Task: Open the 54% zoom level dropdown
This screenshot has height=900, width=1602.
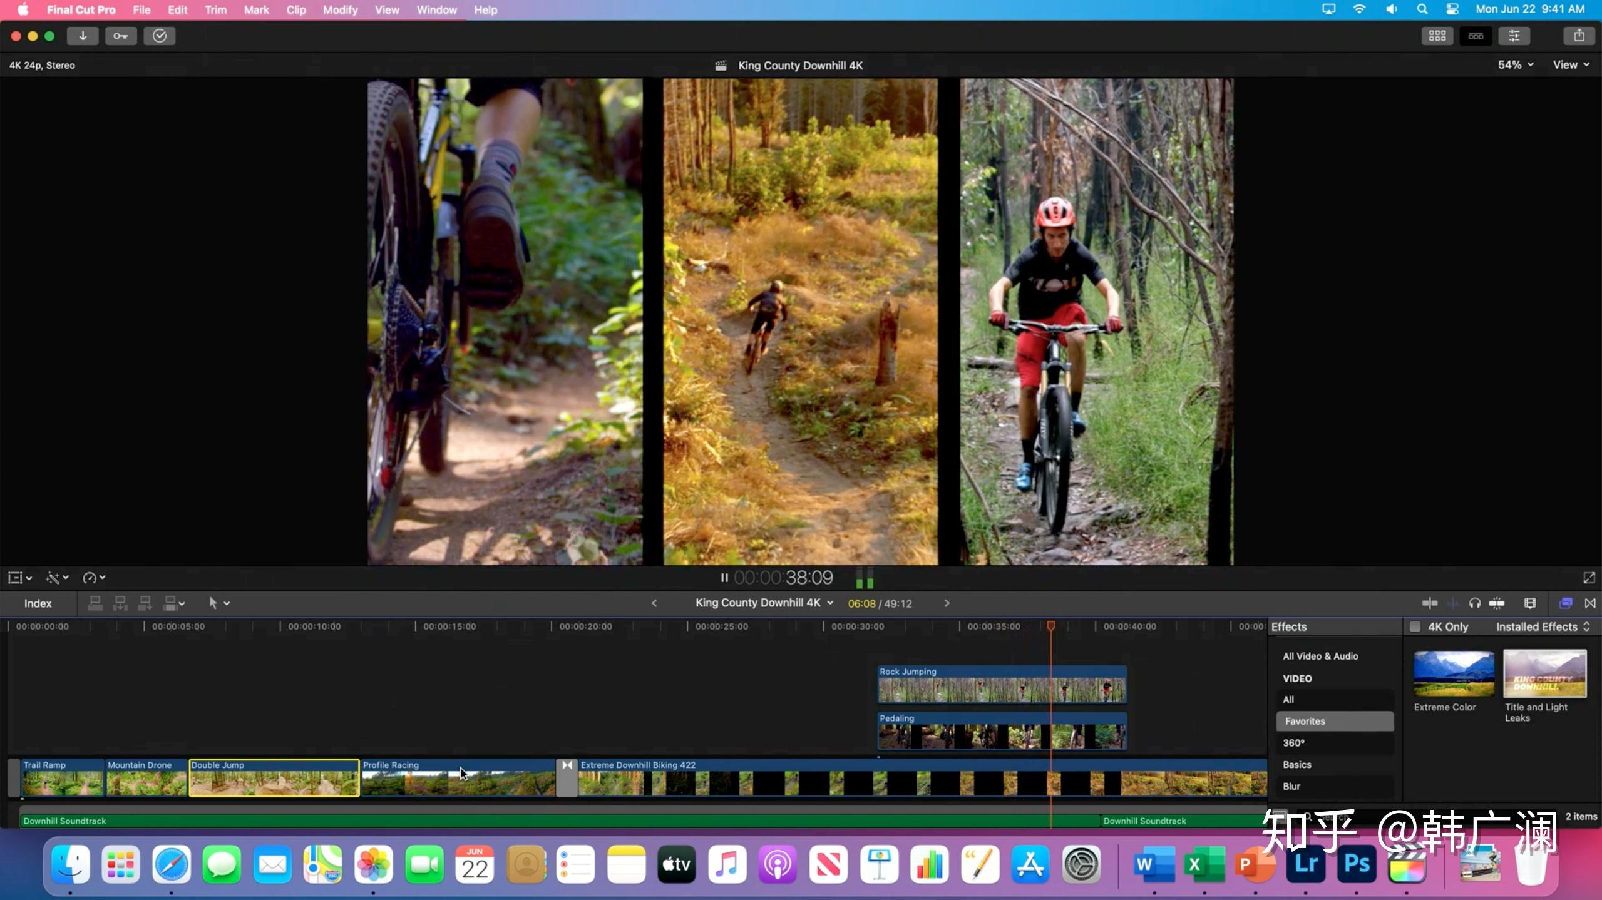Action: [x=1516, y=64]
